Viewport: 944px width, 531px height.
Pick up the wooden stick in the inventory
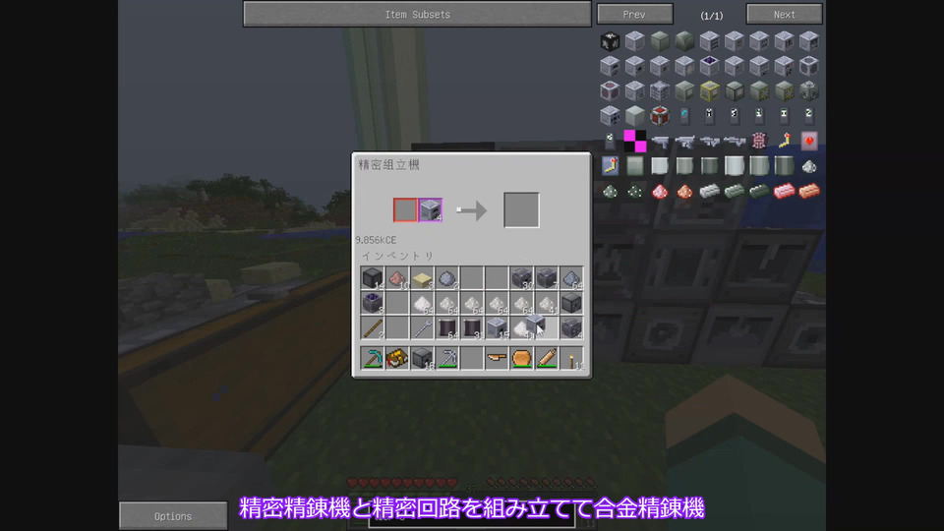click(373, 328)
